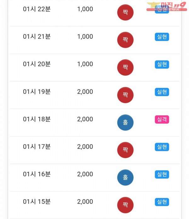
Task: Tap the 실현 badge for 01시 19분
Action: coord(162,92)
